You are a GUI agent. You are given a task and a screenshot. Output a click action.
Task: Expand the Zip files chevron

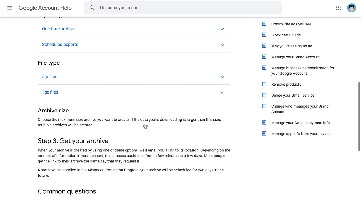pyautogui.click(x=222, y=77)
